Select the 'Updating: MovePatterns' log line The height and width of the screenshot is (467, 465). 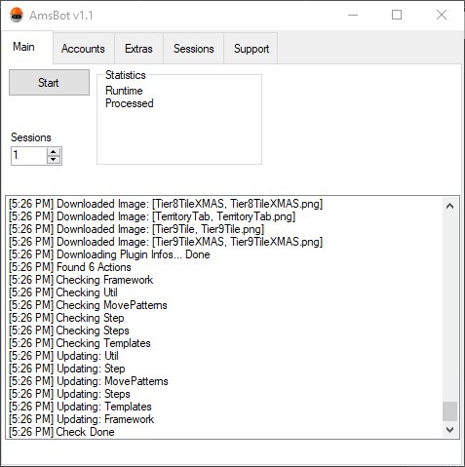tap(89, 381)
